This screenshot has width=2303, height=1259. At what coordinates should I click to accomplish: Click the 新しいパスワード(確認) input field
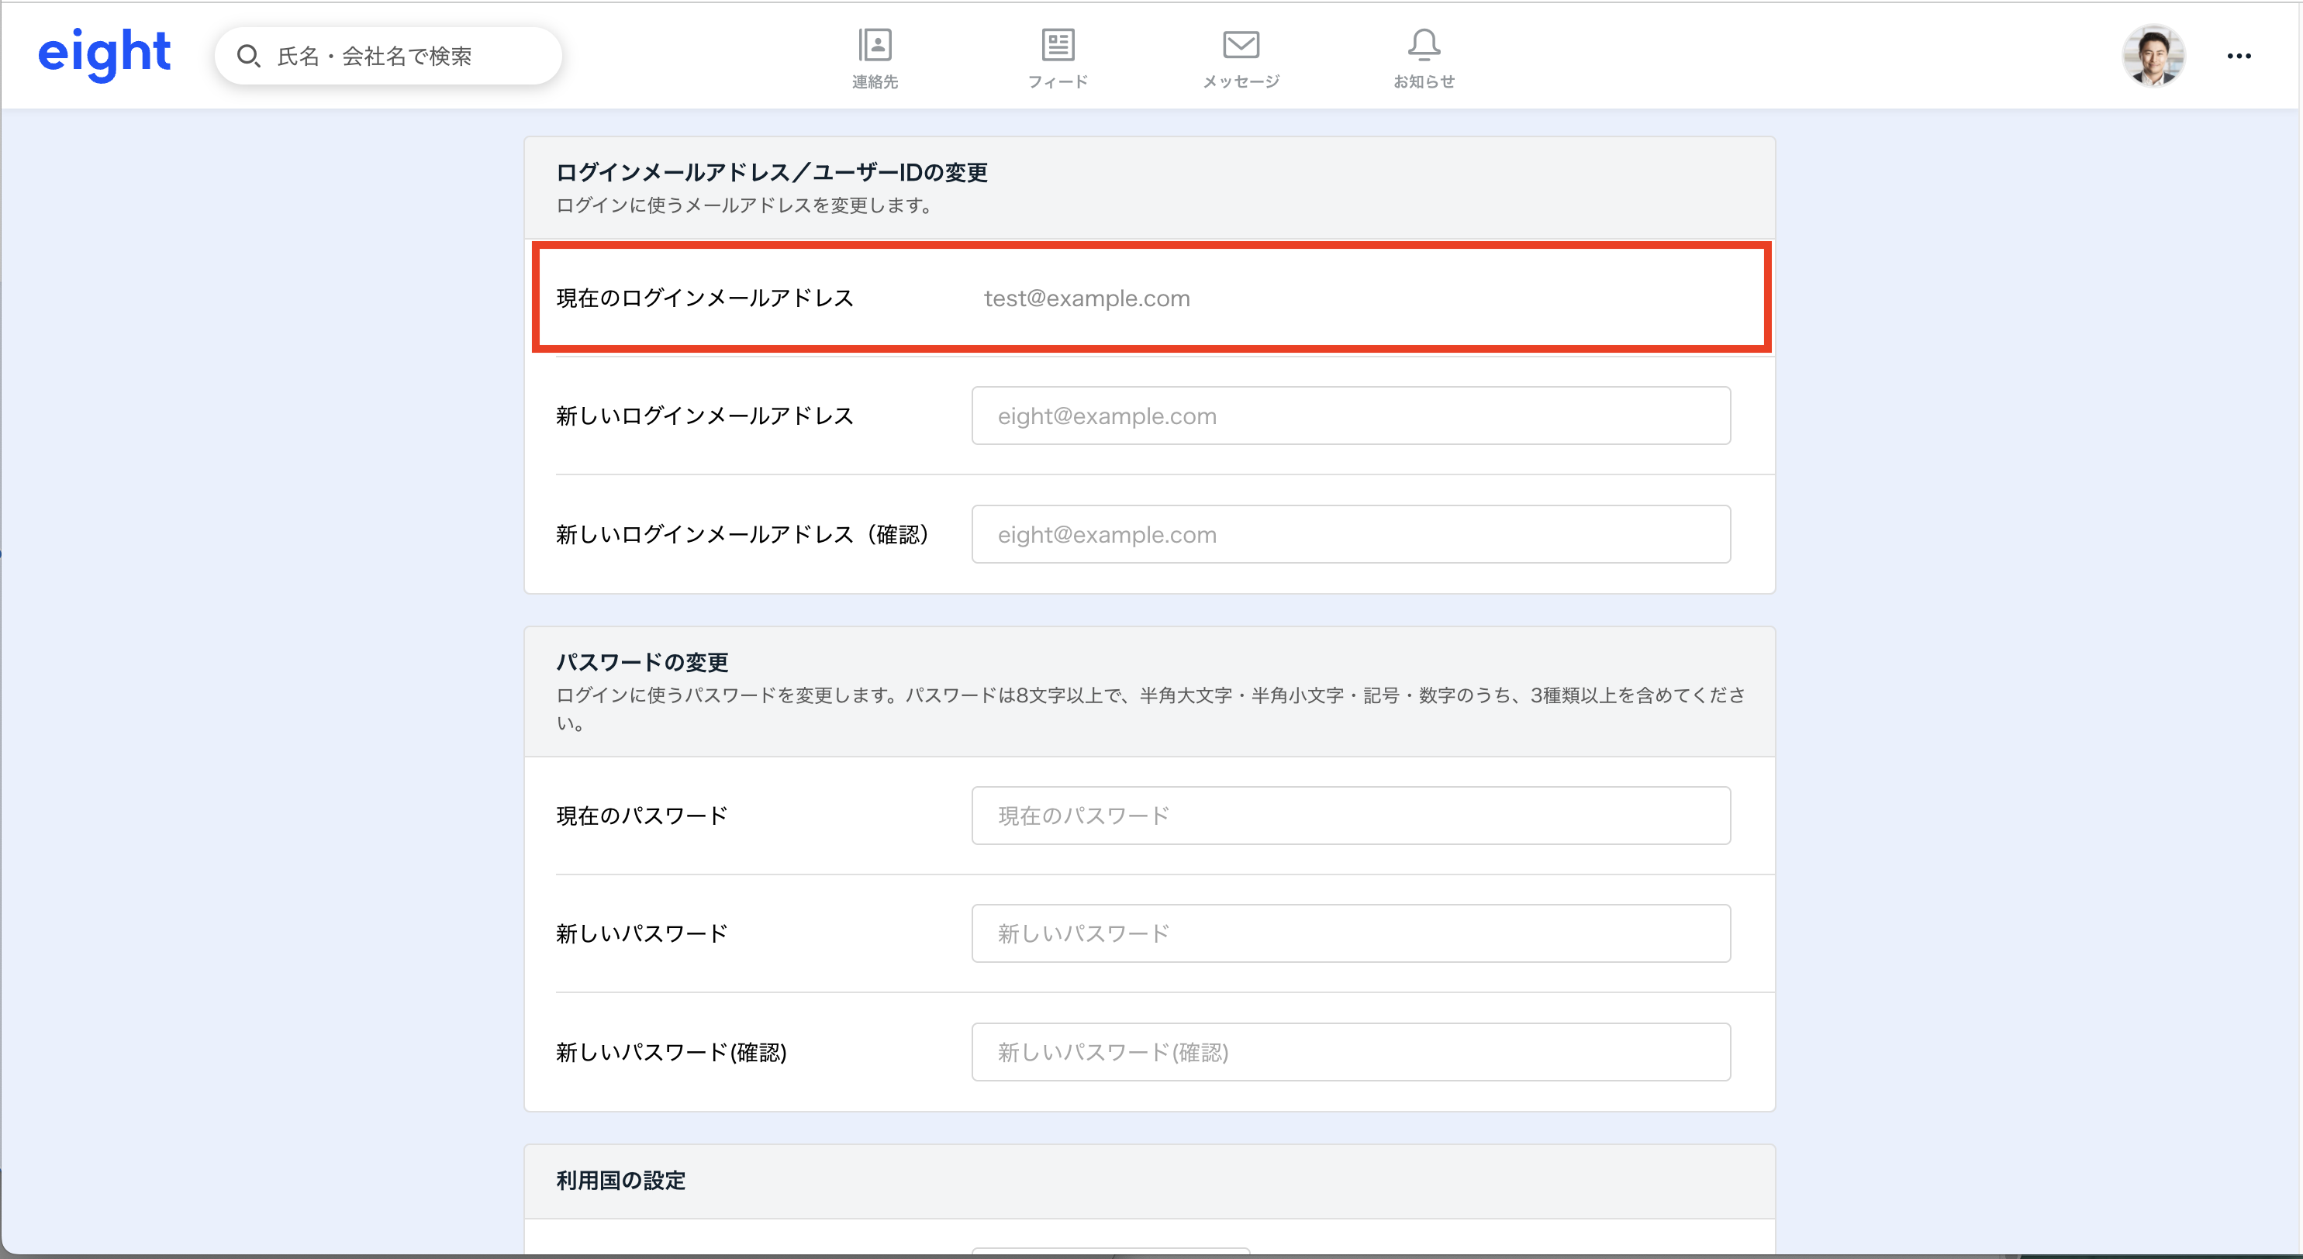pos(1350,1052)
